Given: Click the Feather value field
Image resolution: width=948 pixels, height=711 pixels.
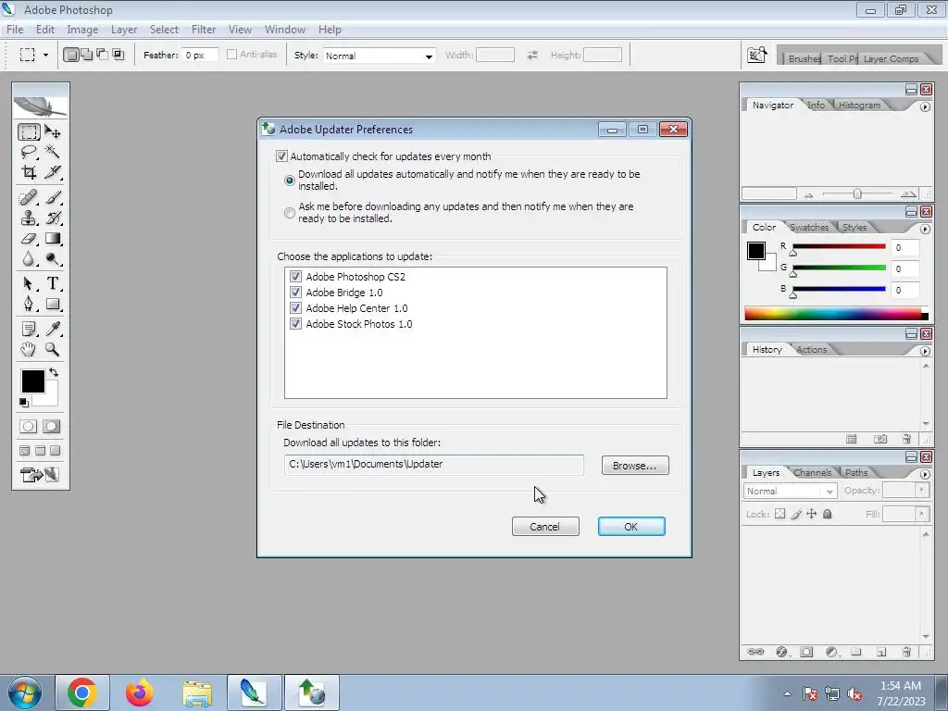Looking at the screenshot, I should 200,55.
